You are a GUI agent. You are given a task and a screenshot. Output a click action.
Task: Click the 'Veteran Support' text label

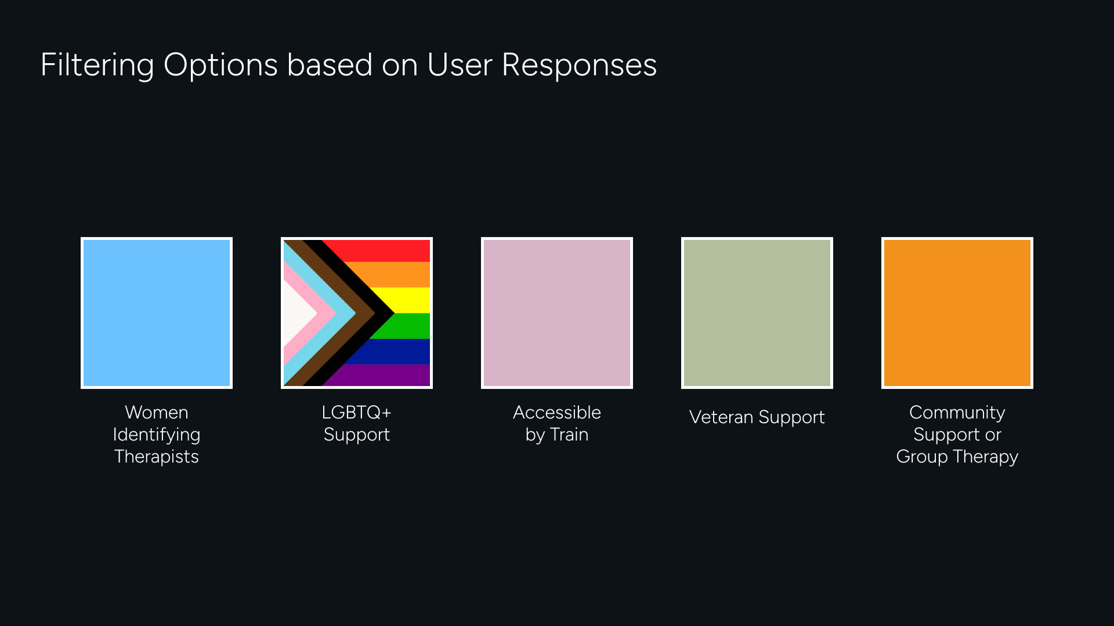757,417
